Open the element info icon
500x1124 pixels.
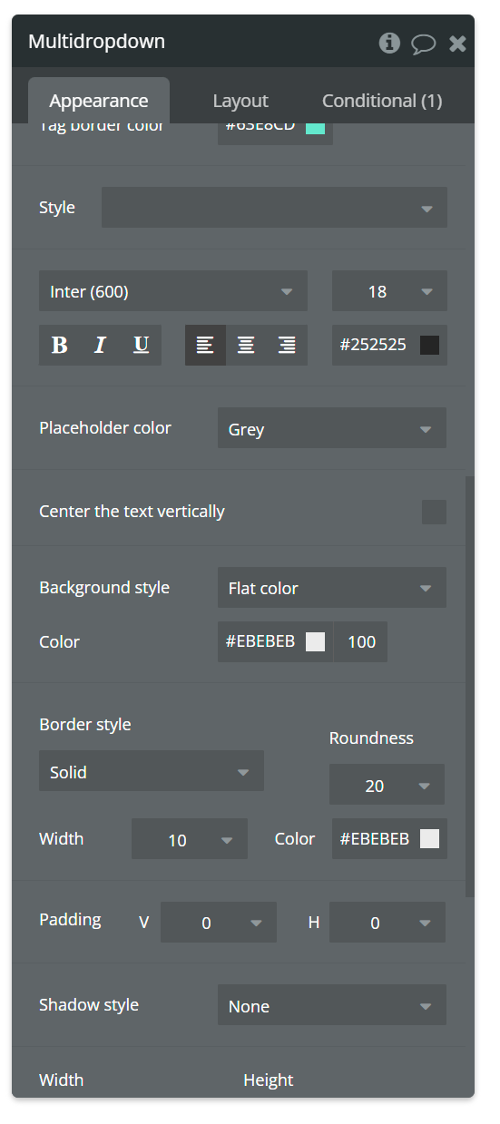(x=389, y=43)
